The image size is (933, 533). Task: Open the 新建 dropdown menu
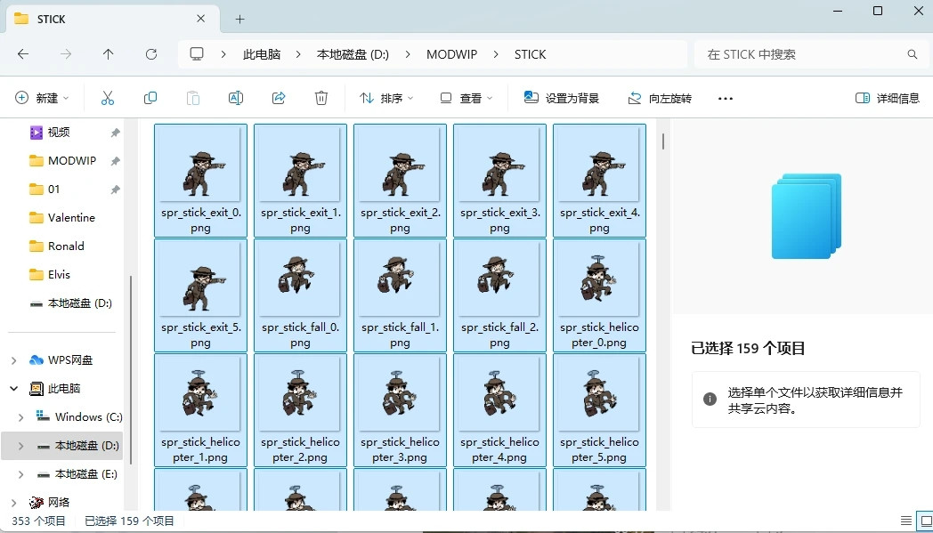42,98
